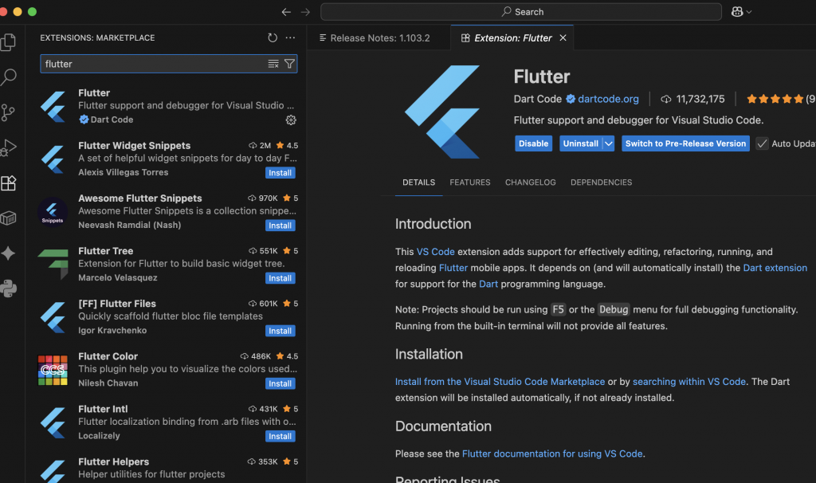
Task: Click the Manage gear for Flutter extension
Action: point(291,120)
